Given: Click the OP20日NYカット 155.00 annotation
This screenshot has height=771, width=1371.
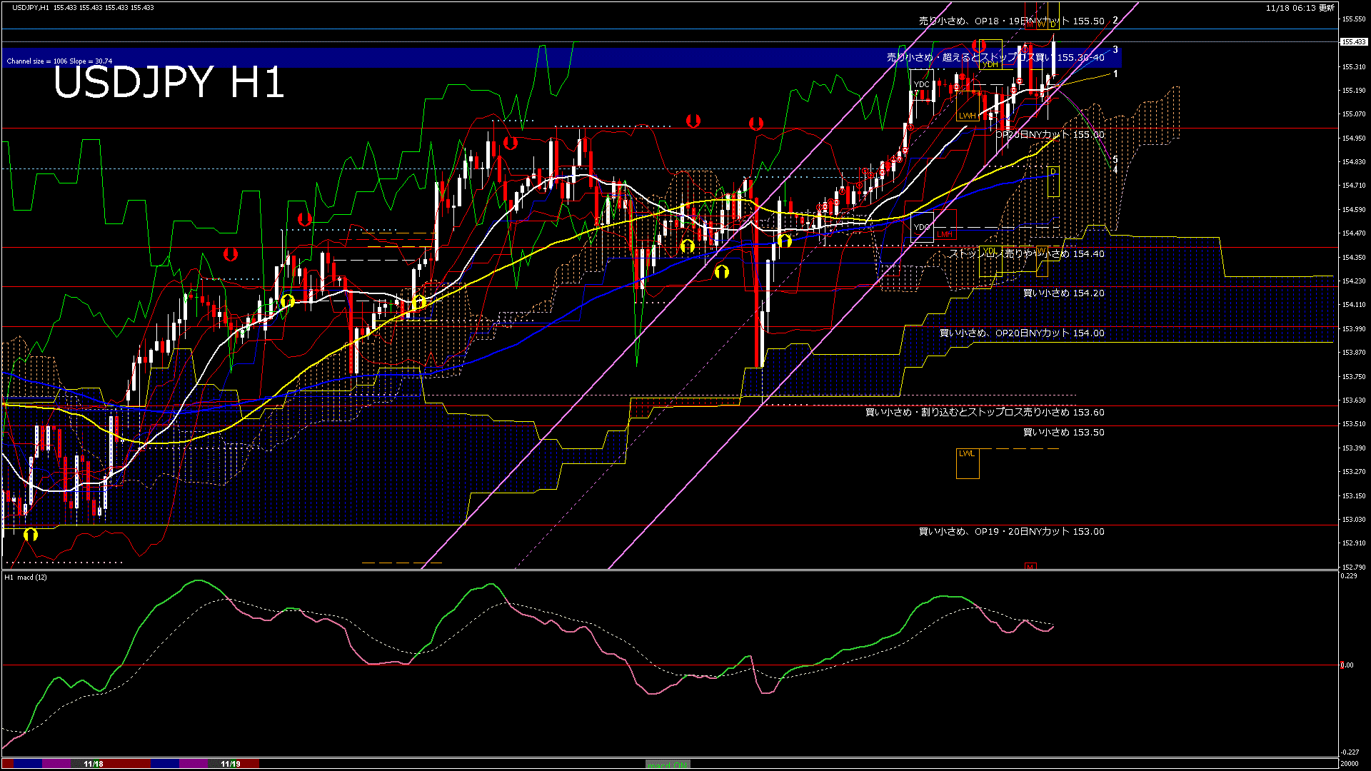Looking at the screenshot, I should (1050, 135).
